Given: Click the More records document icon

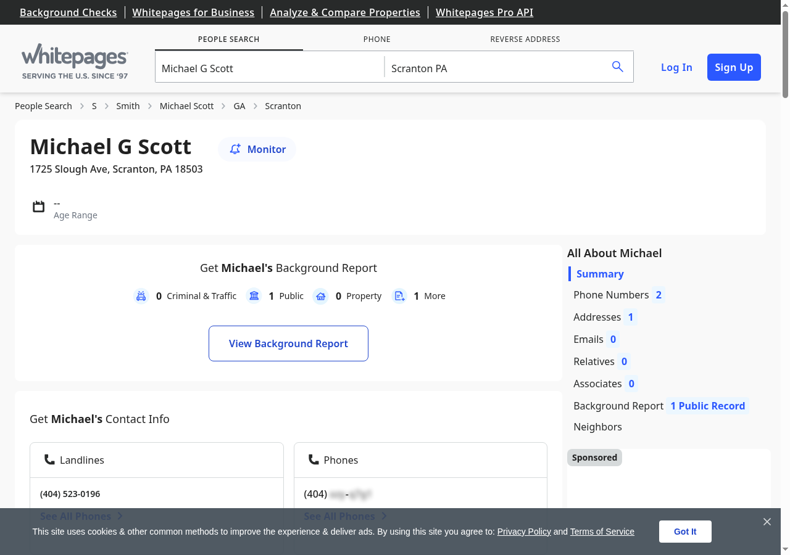Looking at the screenshot, I should tap(399, 296).
